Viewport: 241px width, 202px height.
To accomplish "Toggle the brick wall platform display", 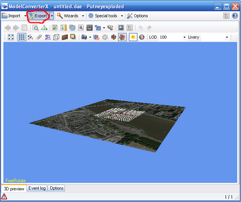I will [65, 37].
